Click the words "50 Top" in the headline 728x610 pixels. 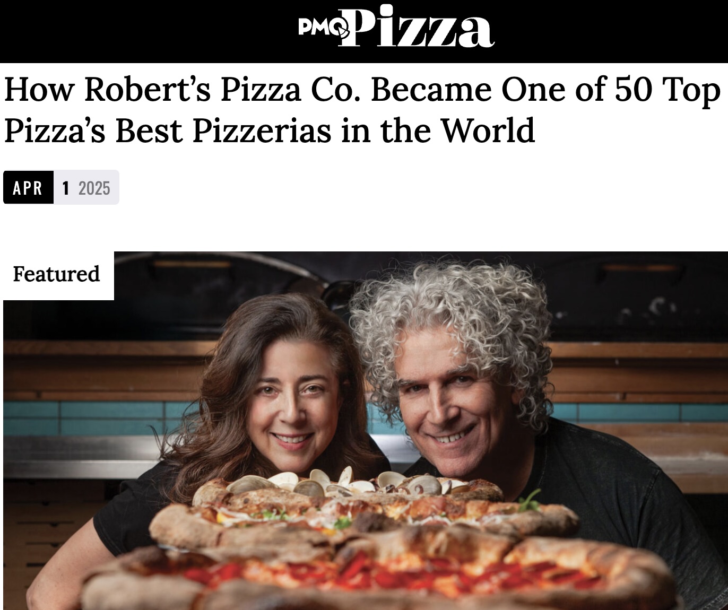pyautogui.click(x=668, y=89)
